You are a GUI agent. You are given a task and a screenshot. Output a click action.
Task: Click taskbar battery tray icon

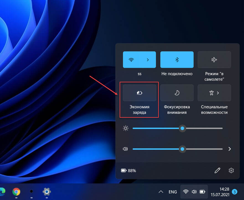(202, 192)
